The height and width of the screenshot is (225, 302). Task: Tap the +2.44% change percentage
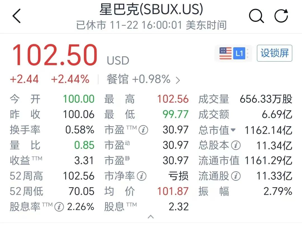[70, 79]
